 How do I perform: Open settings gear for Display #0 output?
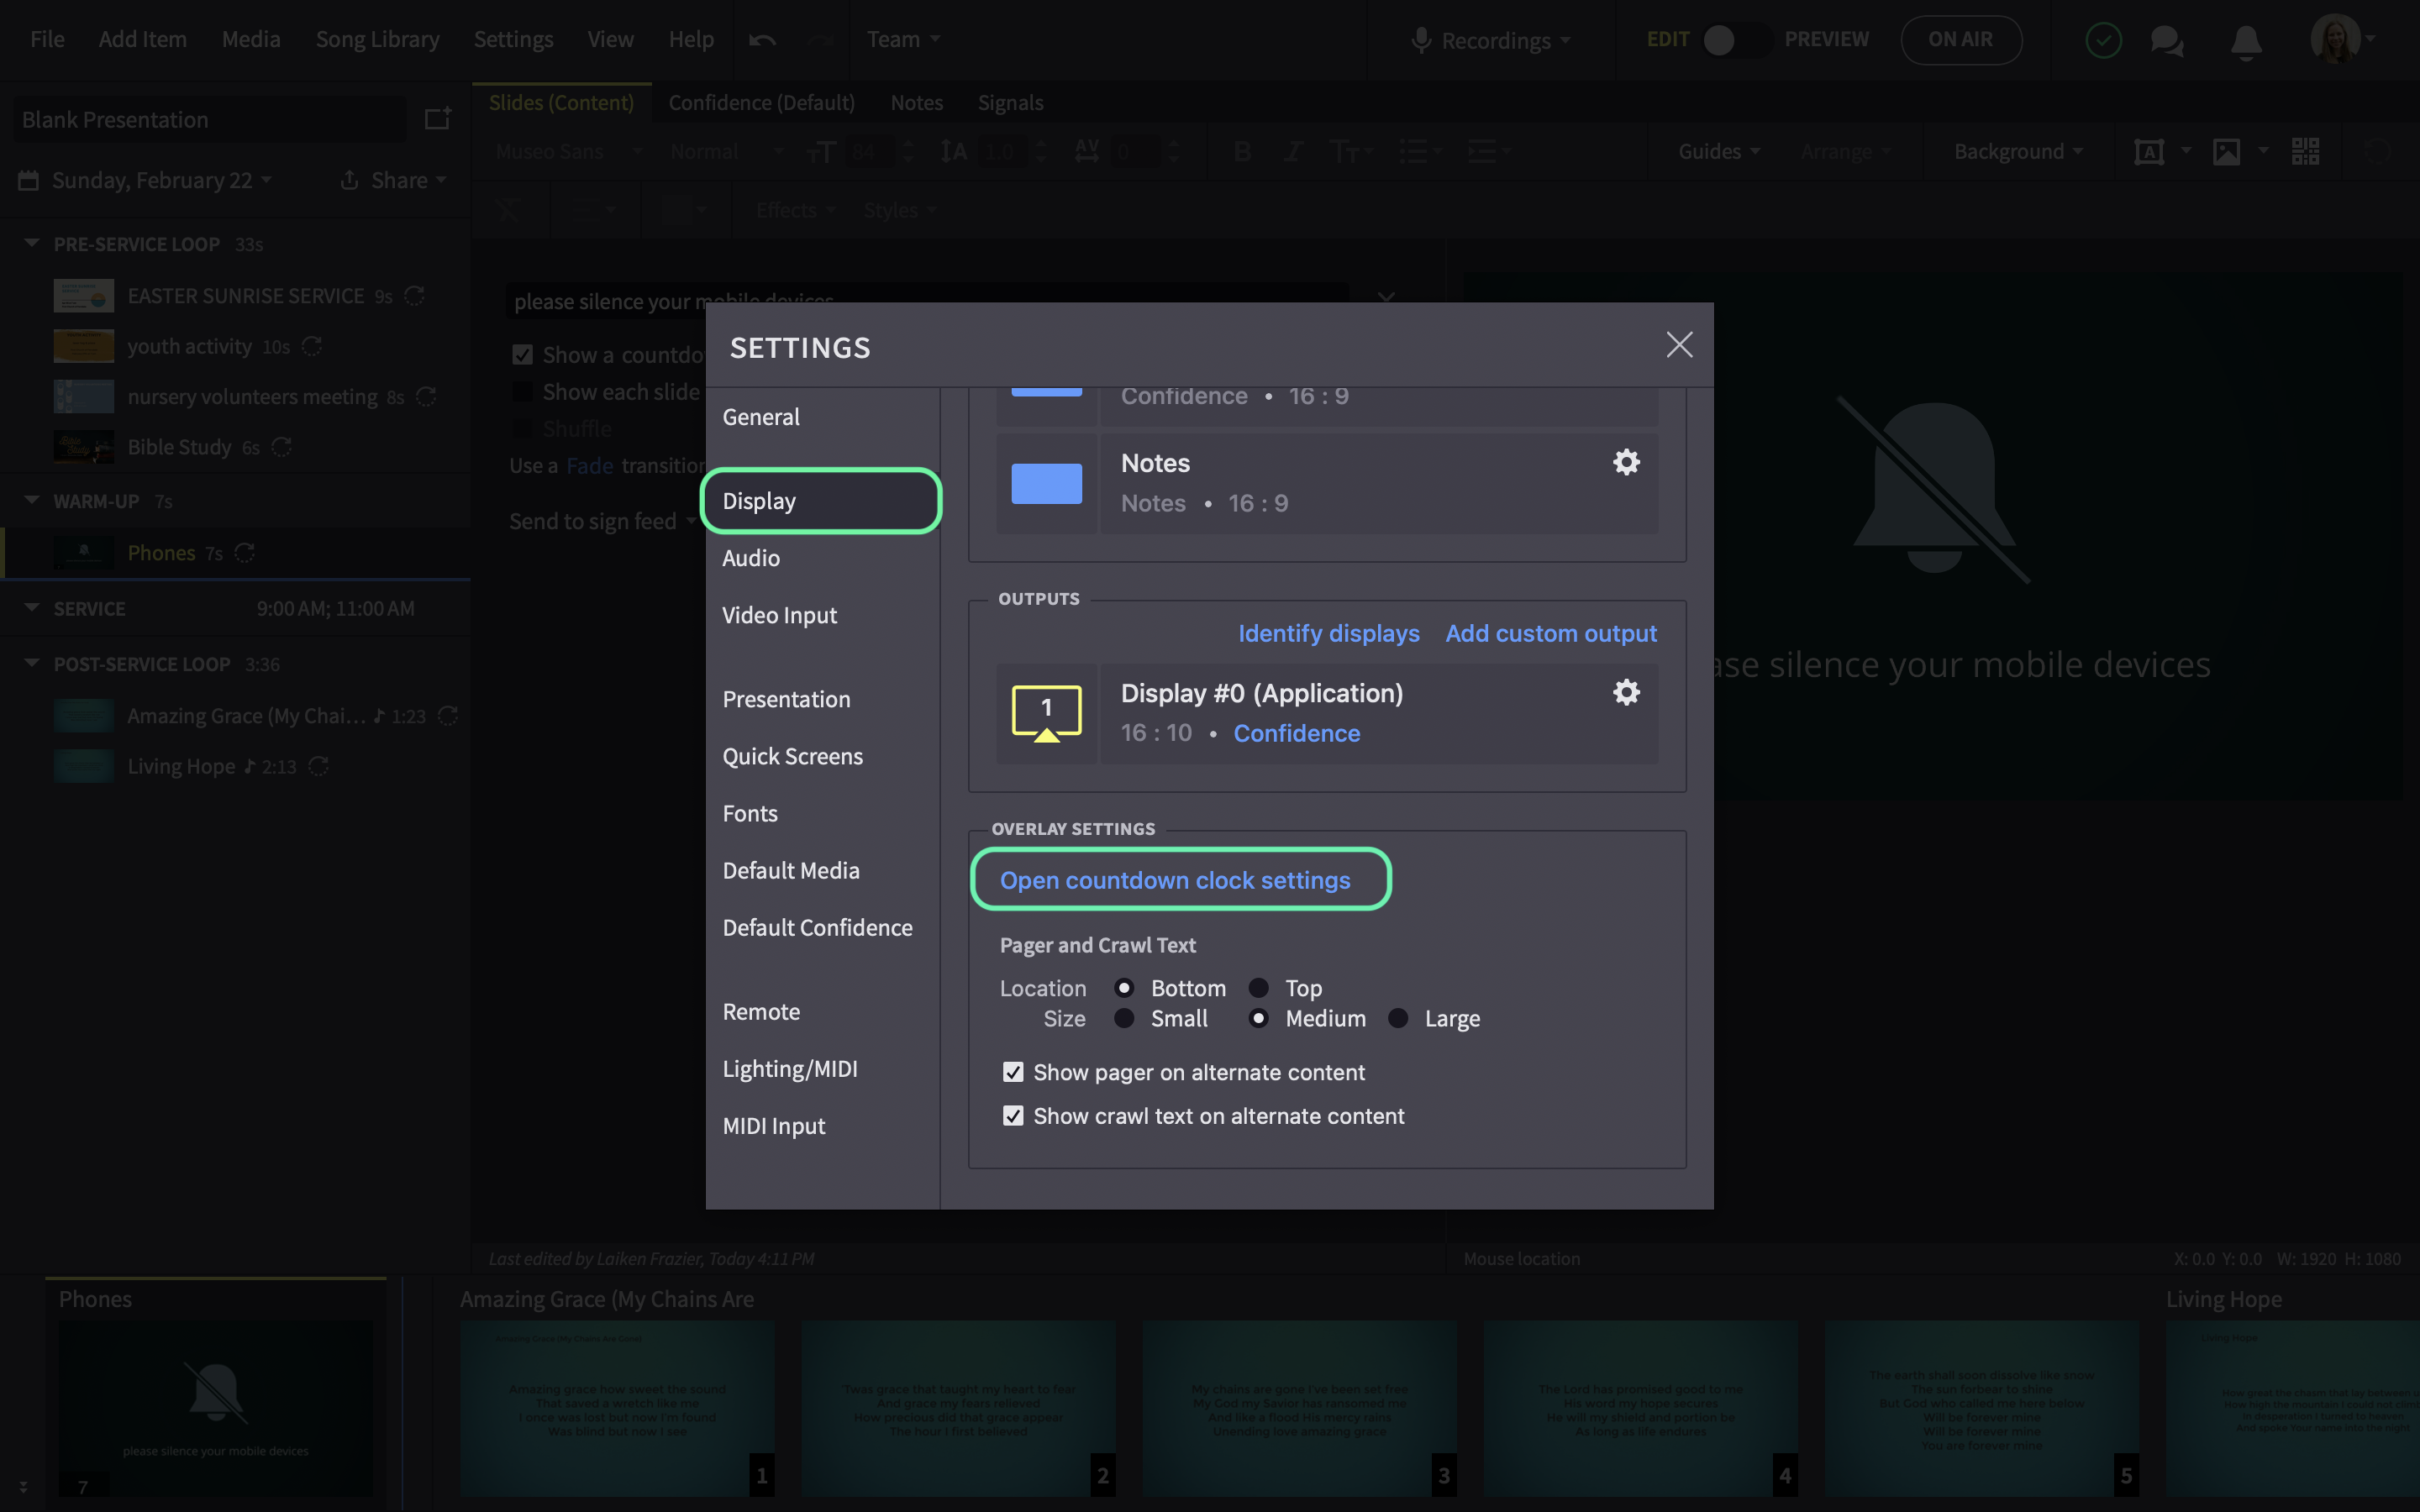coord(1626,692)
